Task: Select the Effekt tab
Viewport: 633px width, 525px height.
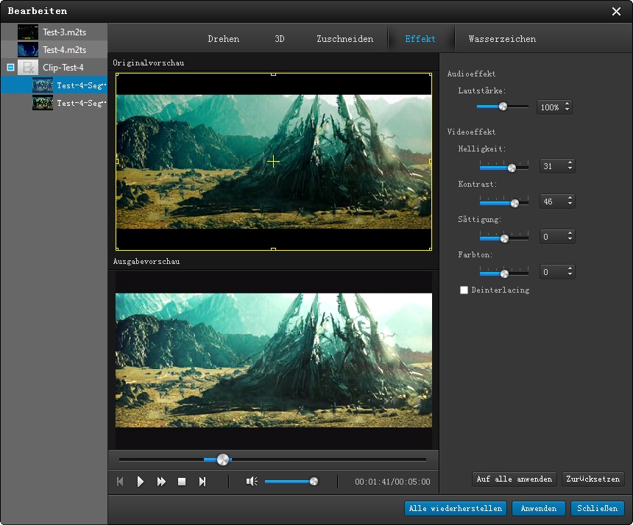Action: [x=420, y=39]
